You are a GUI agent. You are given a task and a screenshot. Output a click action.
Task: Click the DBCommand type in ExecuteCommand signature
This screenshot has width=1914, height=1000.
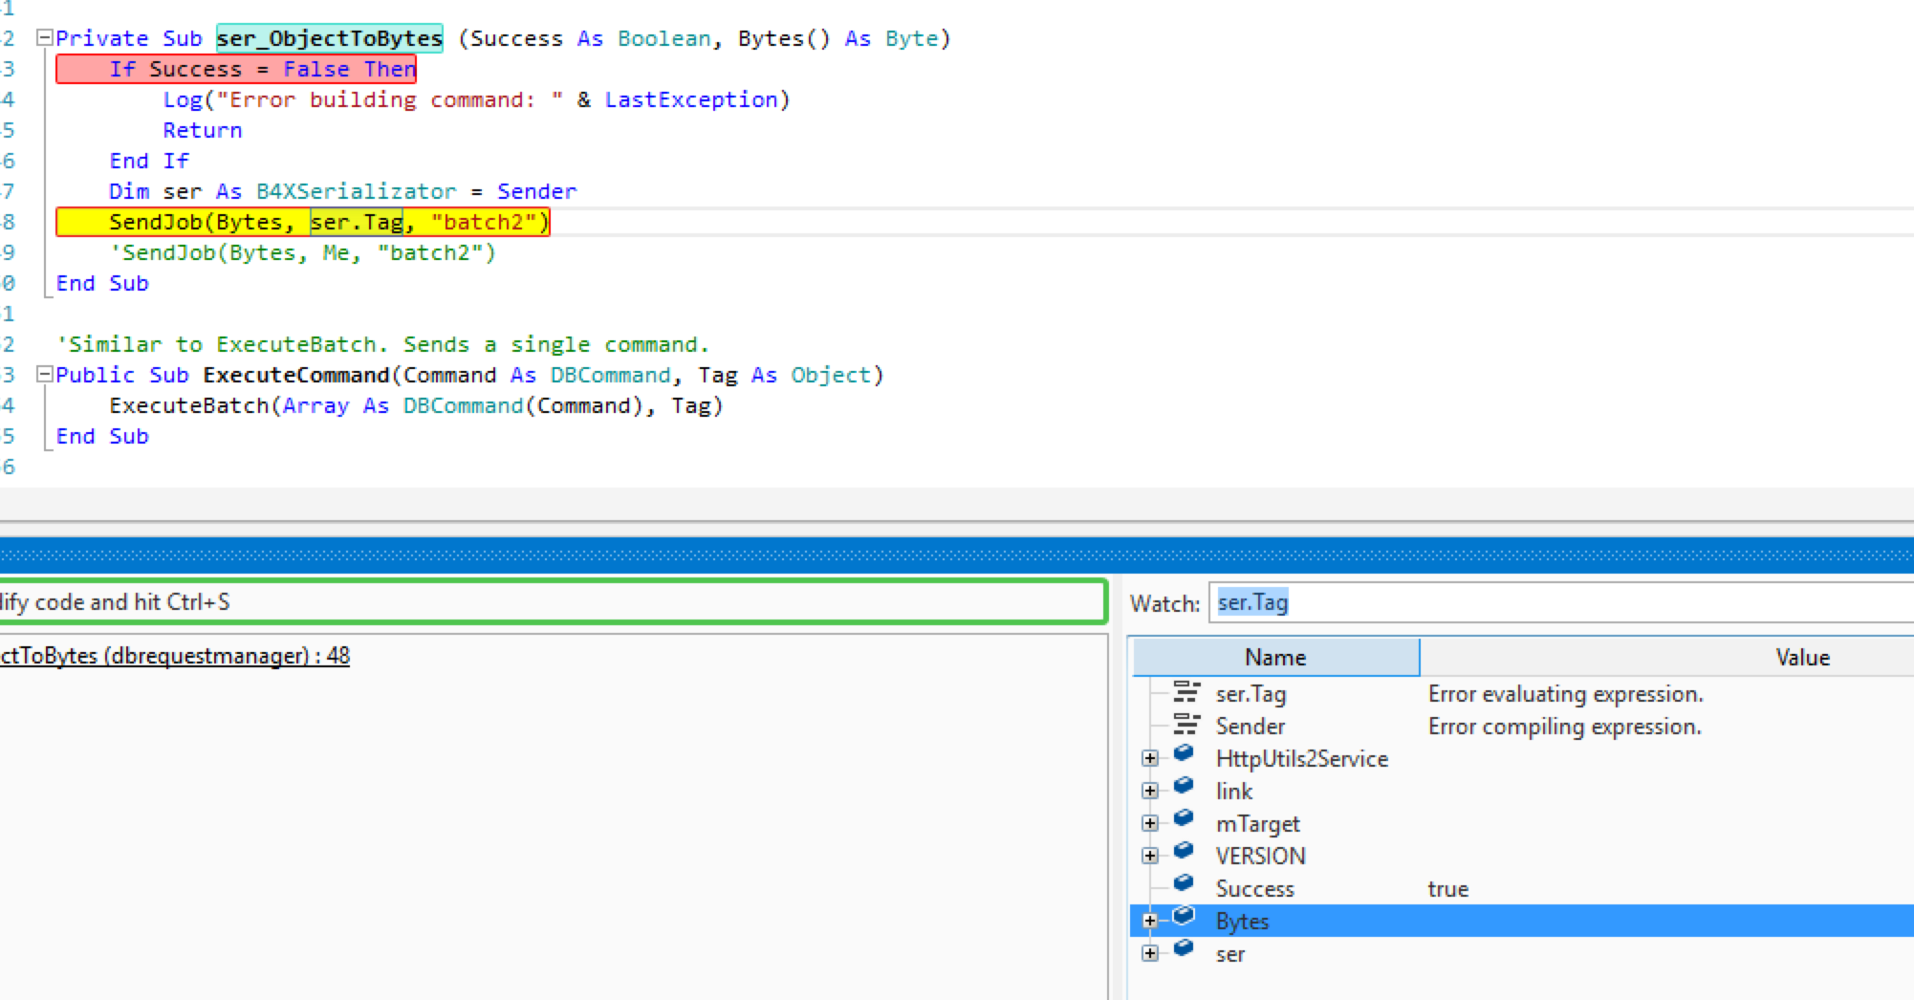tap(610, 375)
